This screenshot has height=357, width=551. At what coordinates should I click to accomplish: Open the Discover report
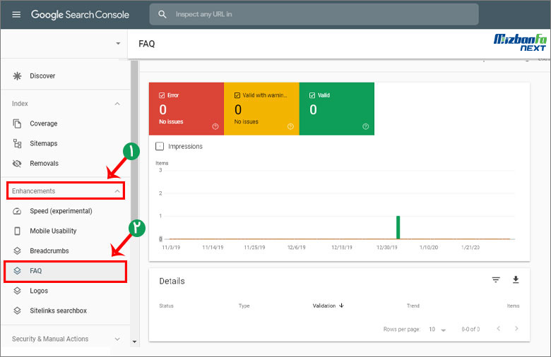(x=42, y=75)
